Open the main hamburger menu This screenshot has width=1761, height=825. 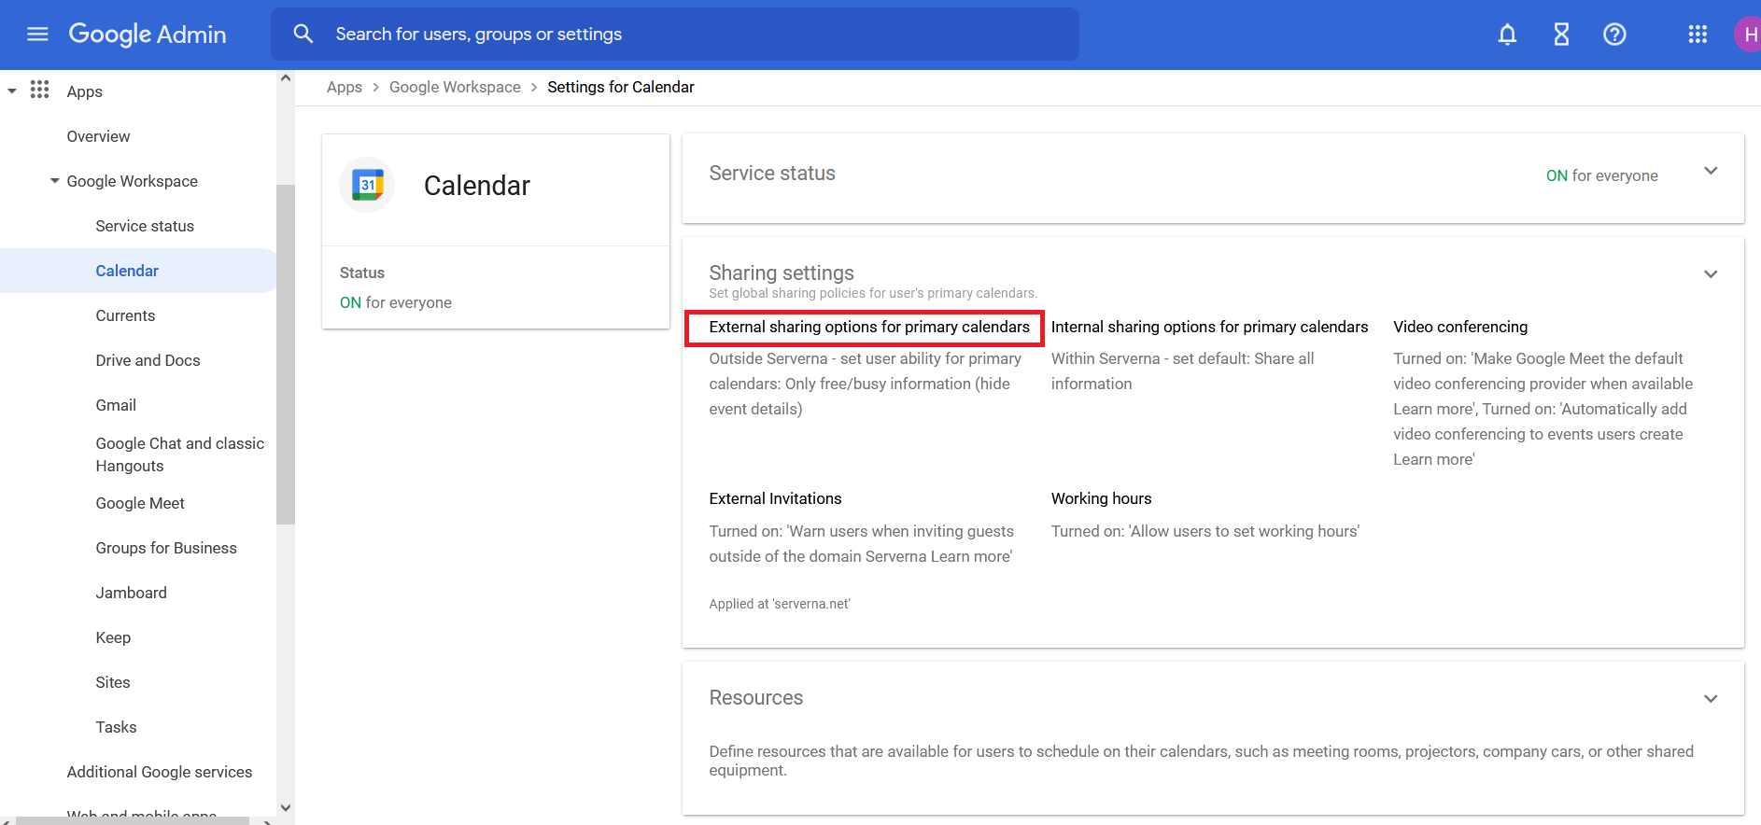point(37,35)
